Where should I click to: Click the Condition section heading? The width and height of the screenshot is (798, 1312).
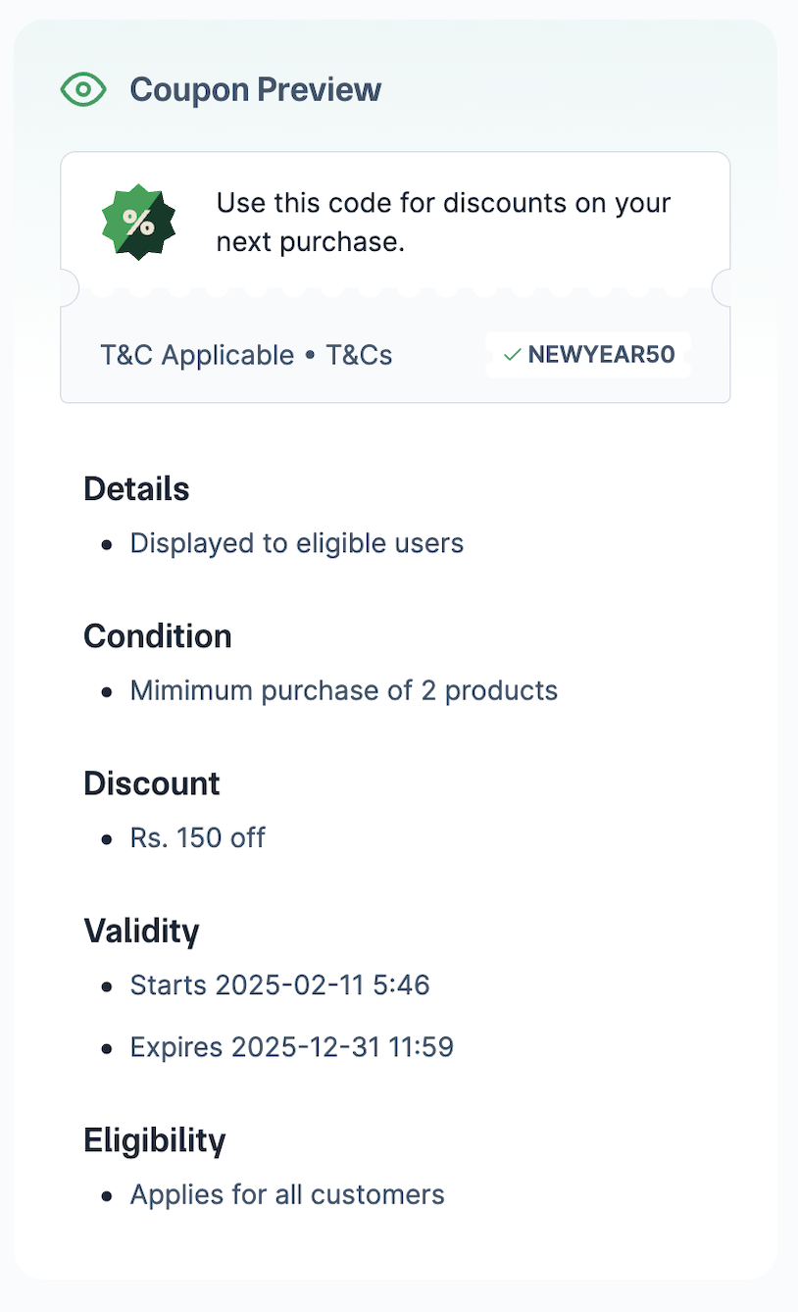coord(158,635)
